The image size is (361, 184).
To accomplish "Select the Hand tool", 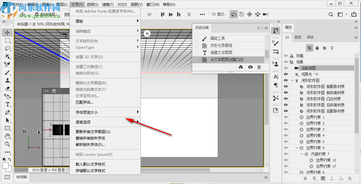I will (x=7, y=136).
